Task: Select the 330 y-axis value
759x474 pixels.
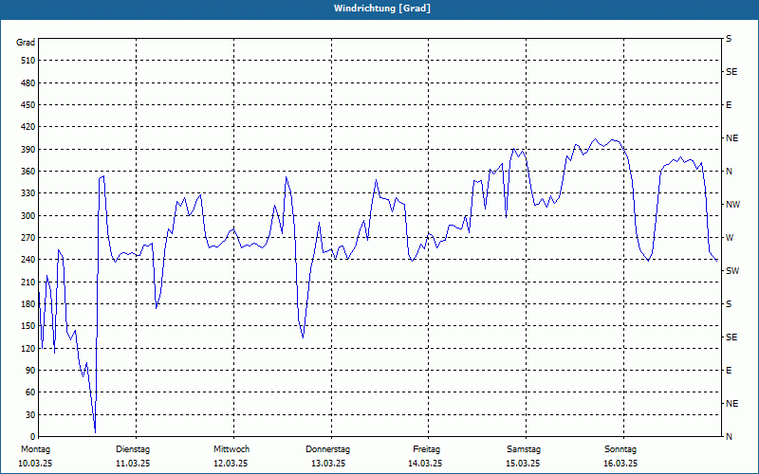Action: click(x=28, y=193)
